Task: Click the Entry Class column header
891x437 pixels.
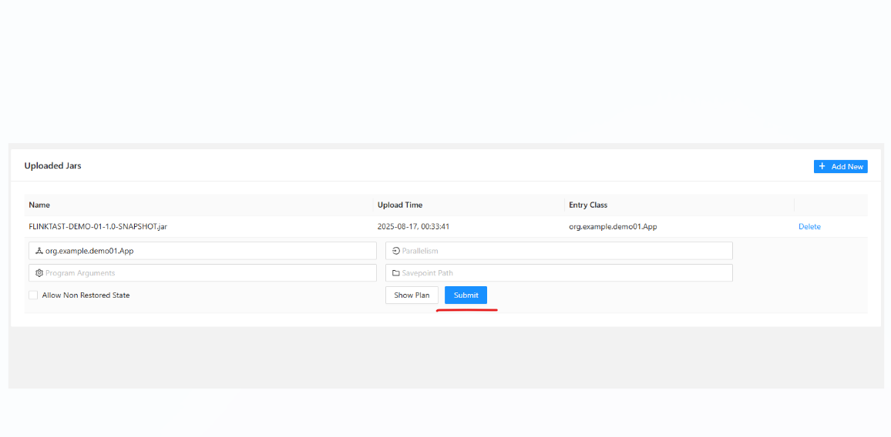Action: click(588, 205)
